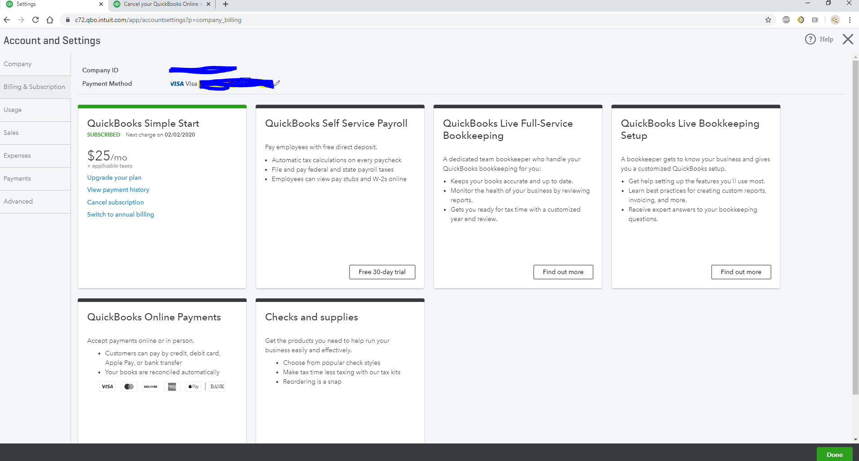
Task: Click the SUBSCRIBED status label
Action: pos(104,135)
